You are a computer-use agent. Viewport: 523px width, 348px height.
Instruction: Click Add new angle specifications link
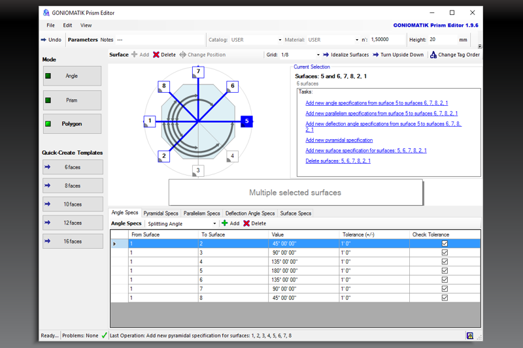(377, 103)
